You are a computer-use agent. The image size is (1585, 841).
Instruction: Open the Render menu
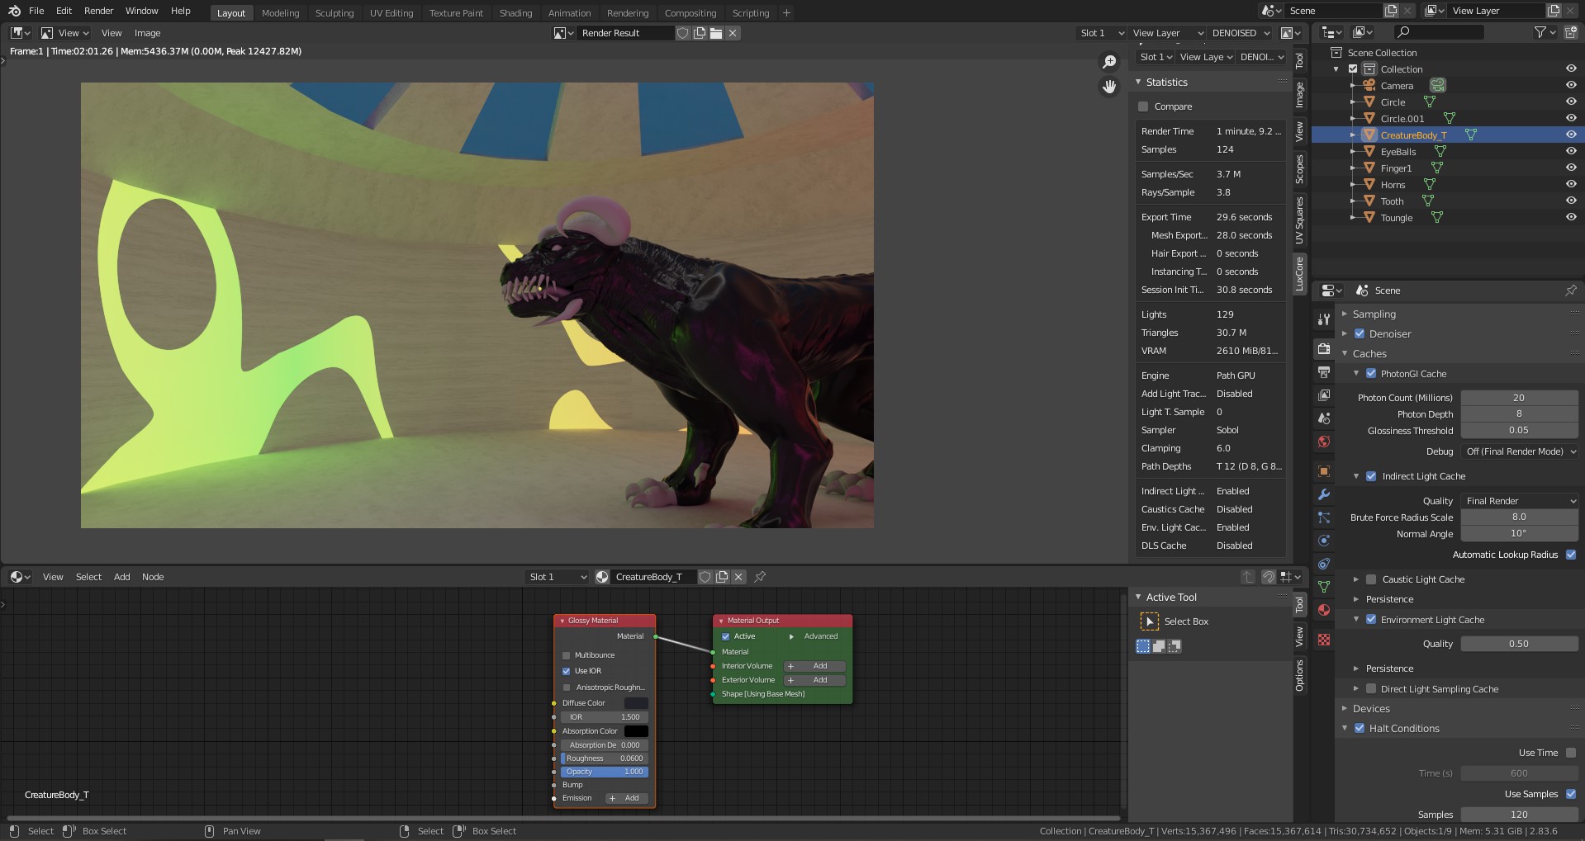tap(98, 11)
